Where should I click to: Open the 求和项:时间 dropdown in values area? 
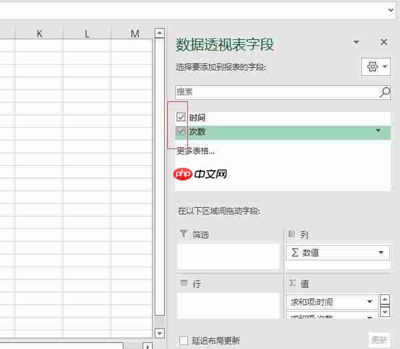pos(369,302)
